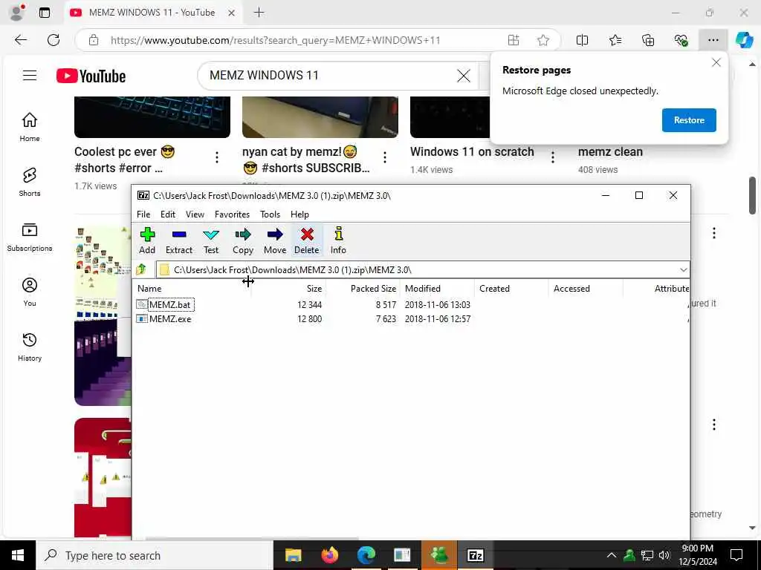Image resolution: width=761 pixels, height=570 pixels.
Task: Dismiss the Restore pages popup
Action: click(x=716, y=62)
